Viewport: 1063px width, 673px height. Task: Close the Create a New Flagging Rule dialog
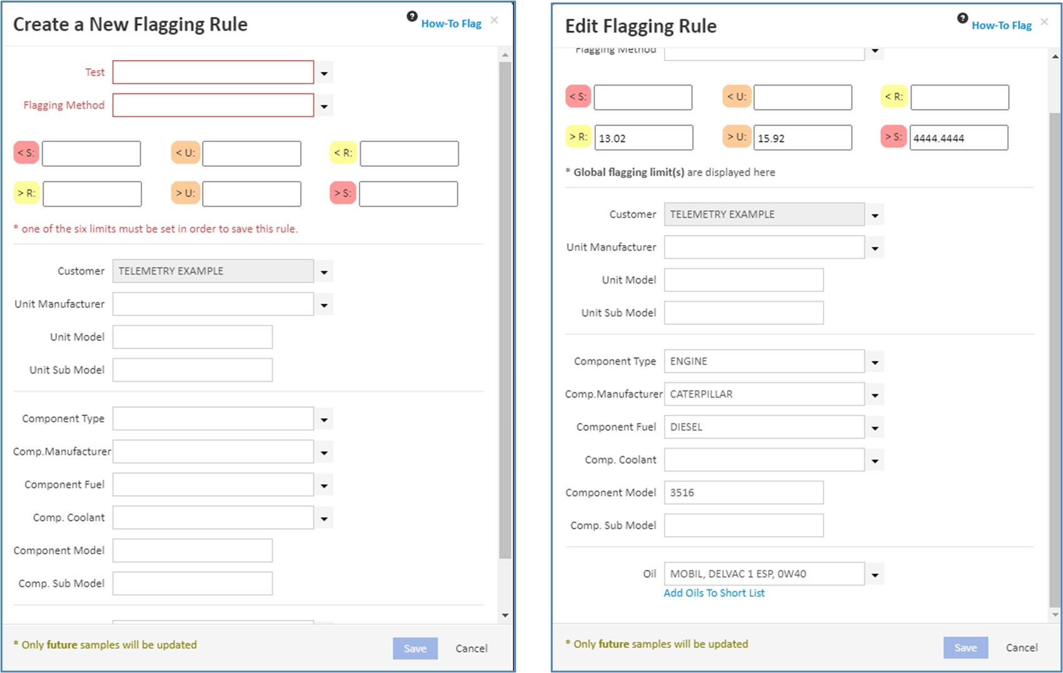[494, 20]
